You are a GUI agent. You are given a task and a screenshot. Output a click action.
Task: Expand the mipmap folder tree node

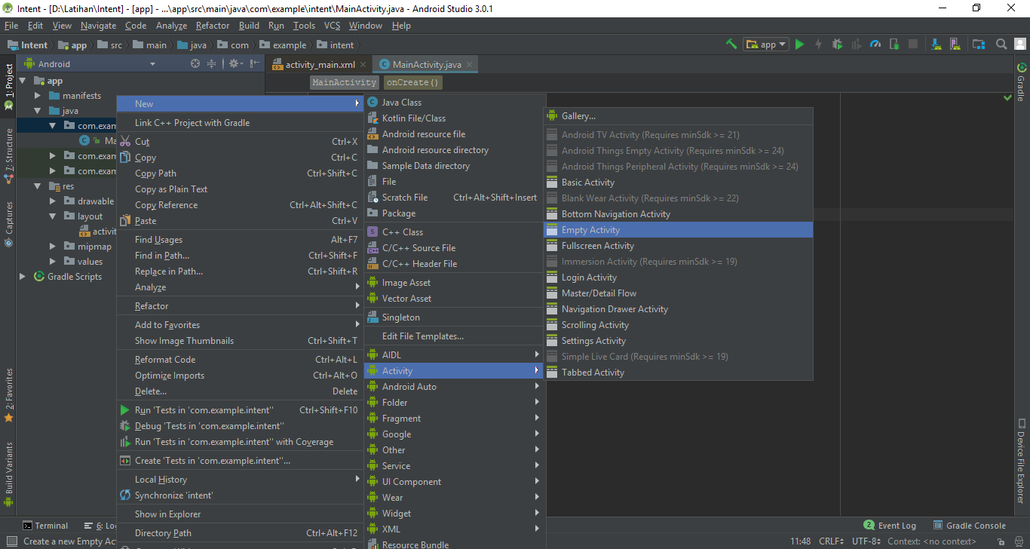pyautogui.click(x=53, y=247)
